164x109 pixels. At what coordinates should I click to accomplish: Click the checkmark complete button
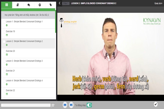click(156, 104)
